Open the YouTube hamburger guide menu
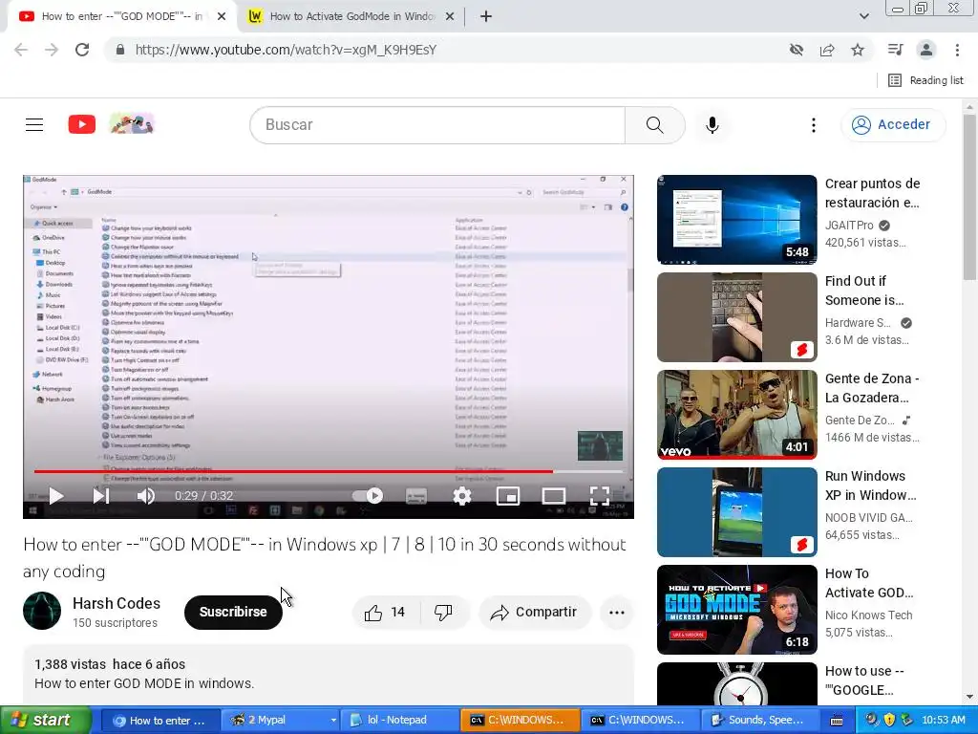 click(x=34, y=125)
